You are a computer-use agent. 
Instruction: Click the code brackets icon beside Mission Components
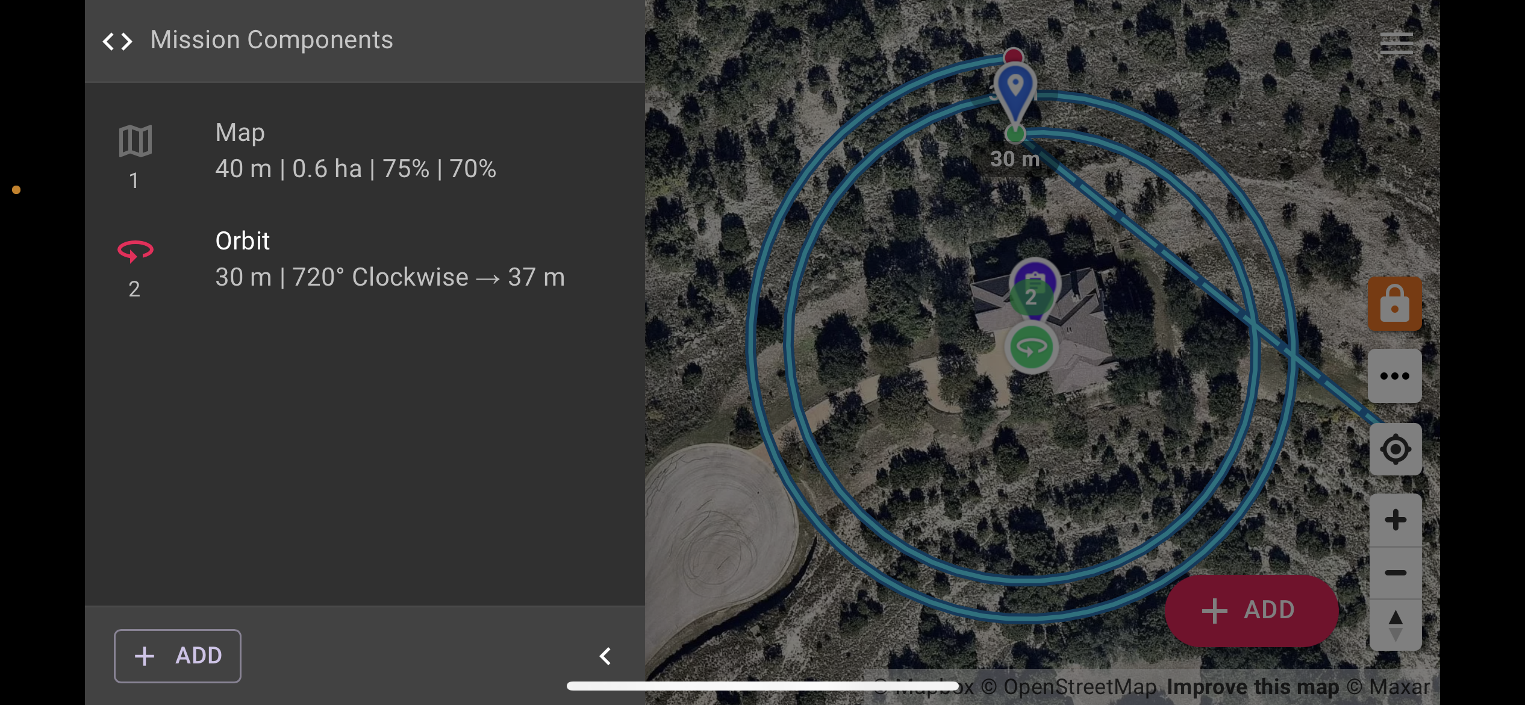[117, 41]
